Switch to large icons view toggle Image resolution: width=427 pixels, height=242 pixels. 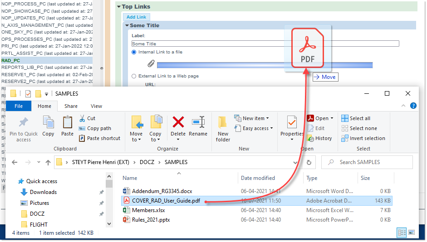click(x=411, y=232)
